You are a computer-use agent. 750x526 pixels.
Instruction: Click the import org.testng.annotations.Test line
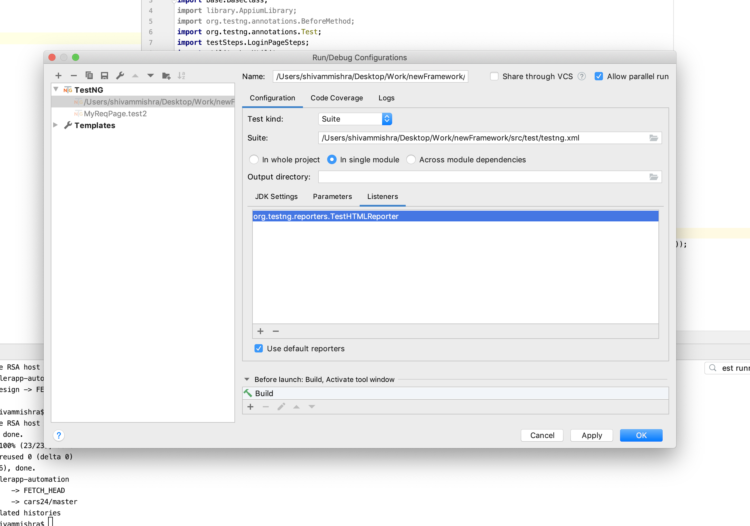[249, 32]
